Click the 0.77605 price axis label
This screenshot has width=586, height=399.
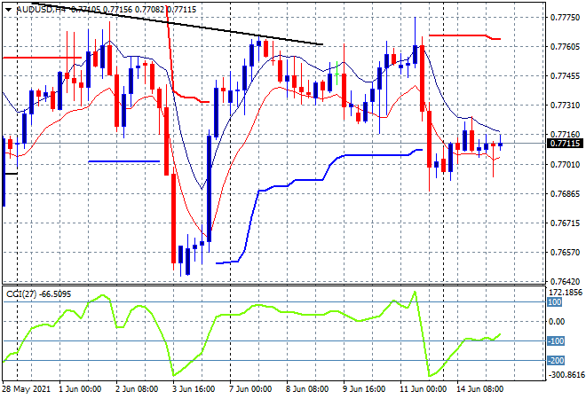pyautogui.click(x=565, y=47)
